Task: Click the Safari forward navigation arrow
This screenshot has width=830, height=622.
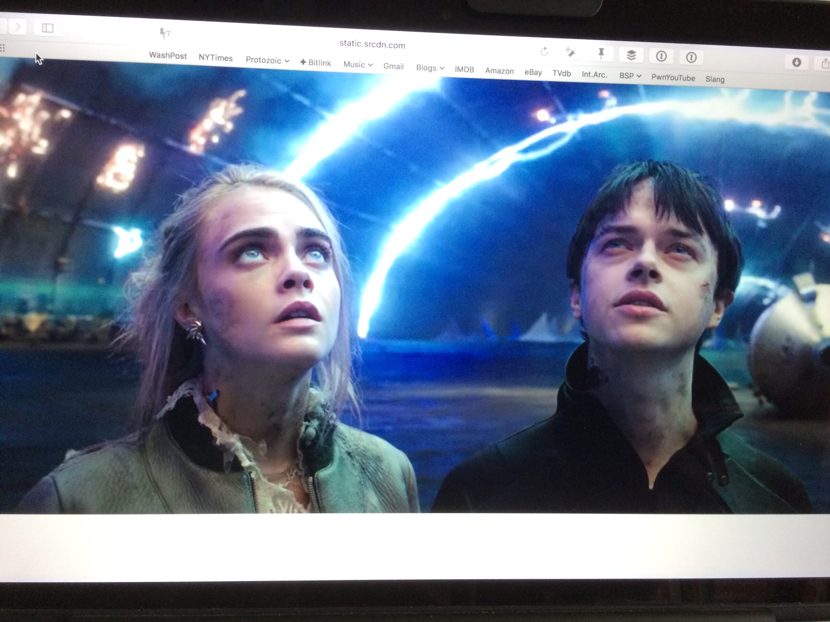Action: click(x=17, y=27)
